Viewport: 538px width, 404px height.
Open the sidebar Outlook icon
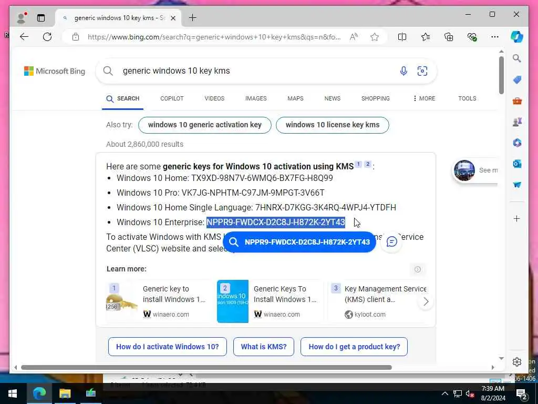click(517, 164)
